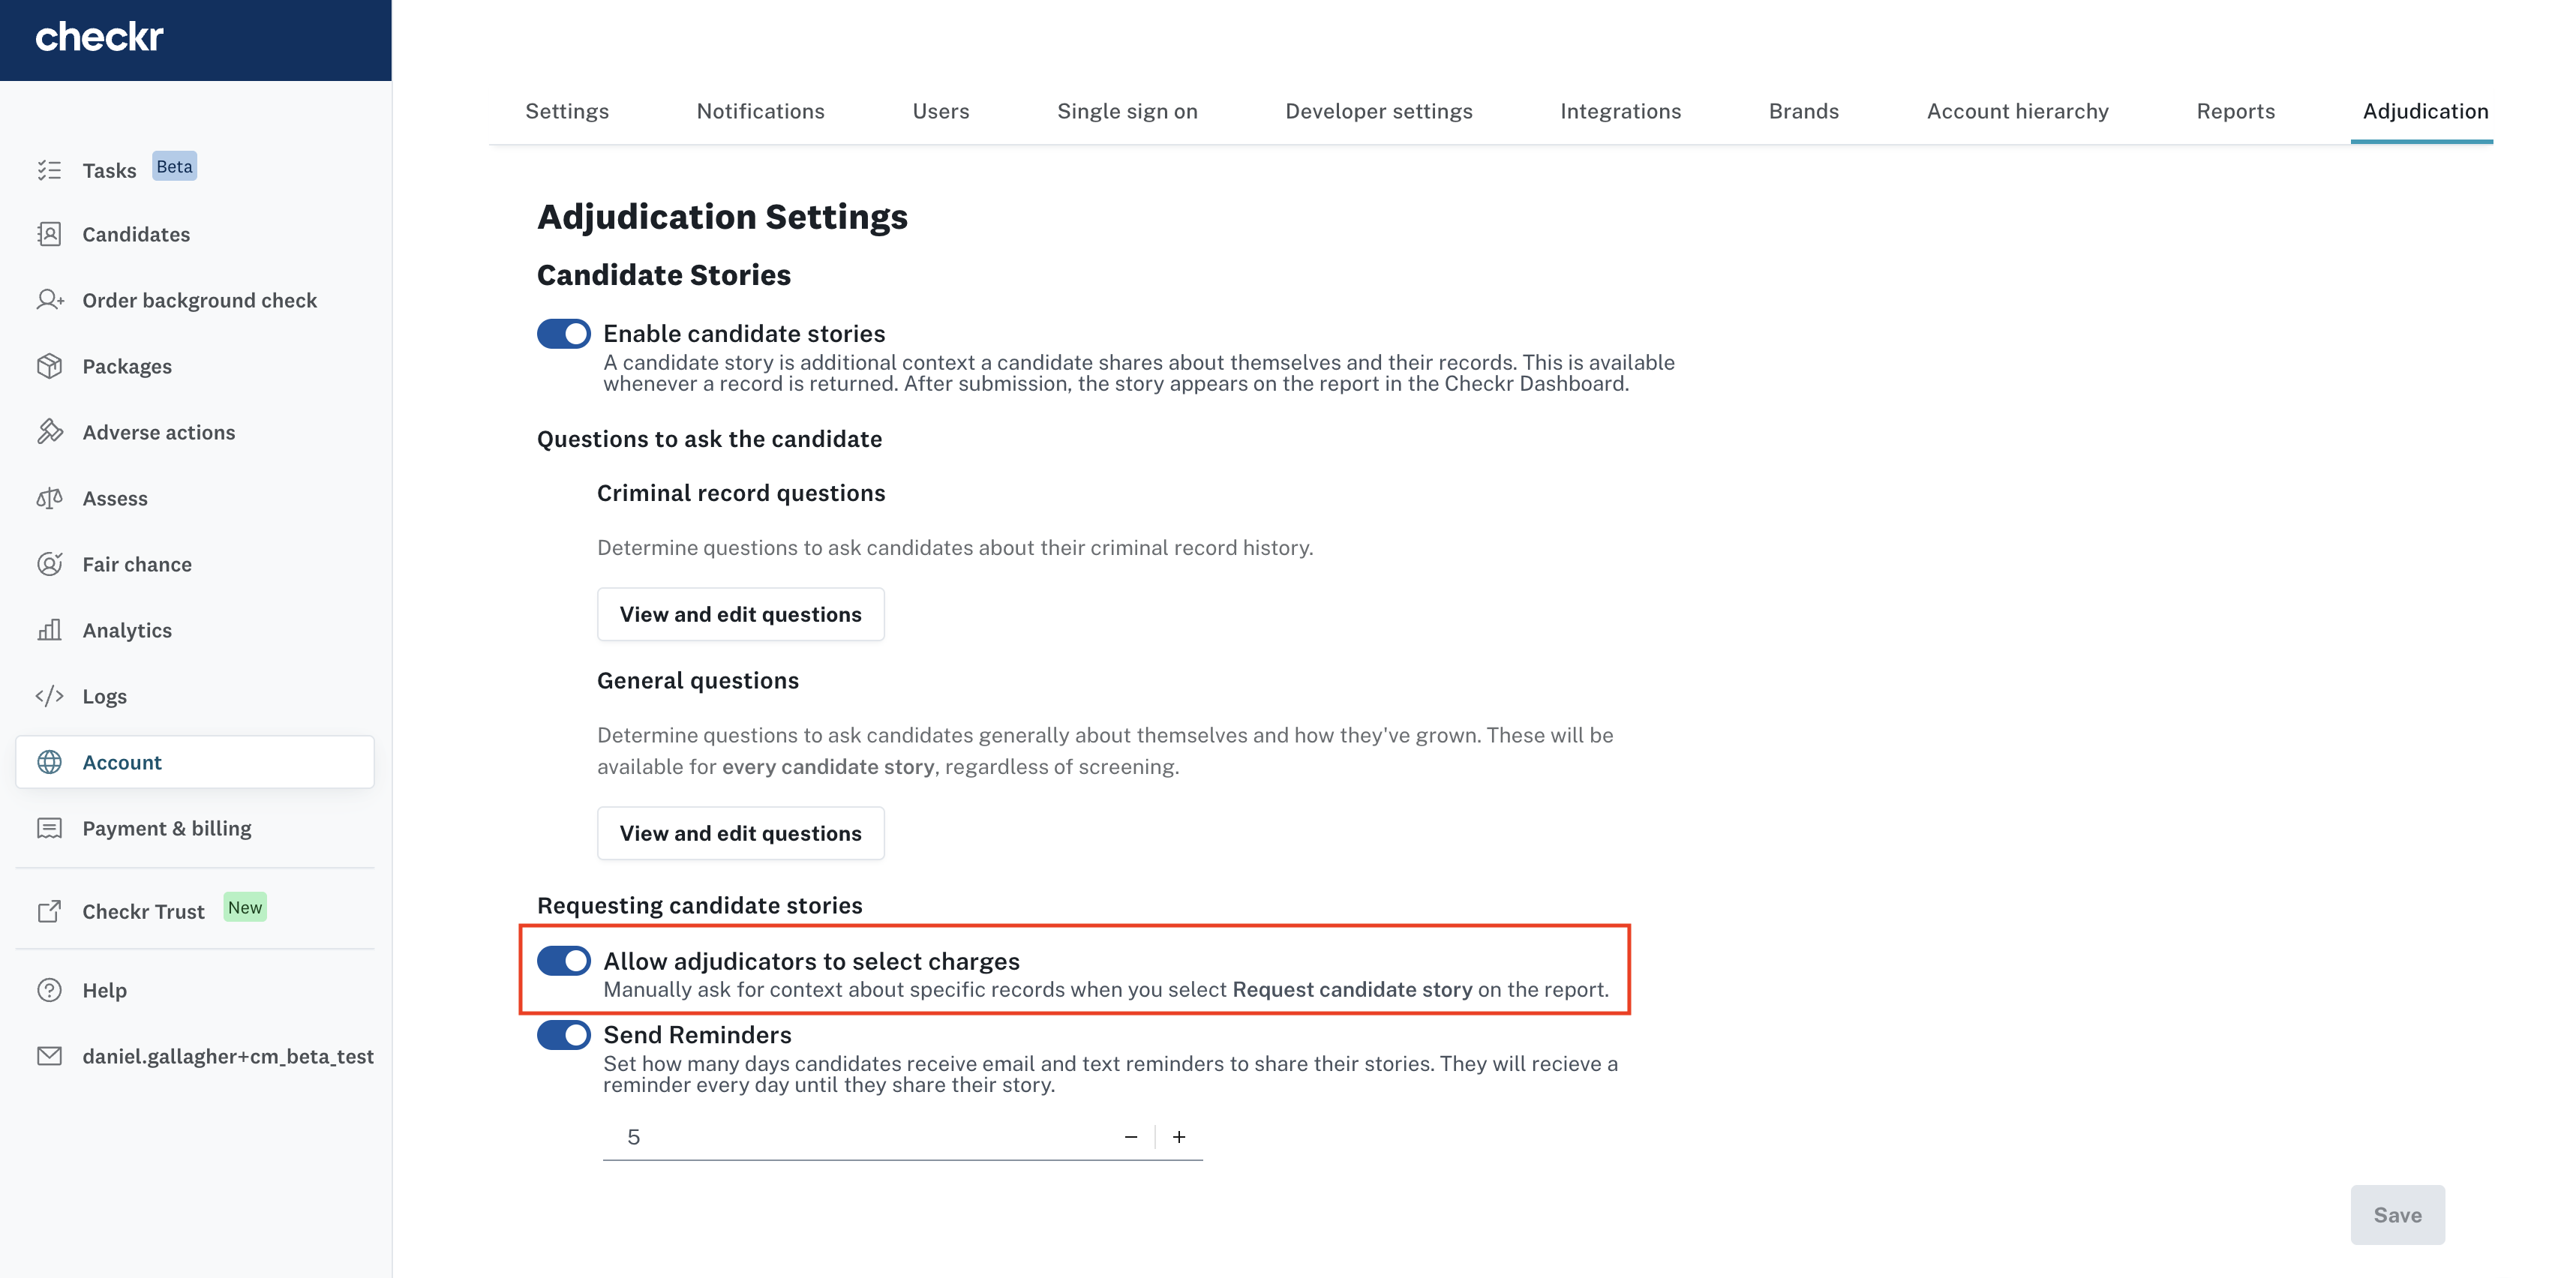Click the Logs code brackets icon

[x=49, y=696]
